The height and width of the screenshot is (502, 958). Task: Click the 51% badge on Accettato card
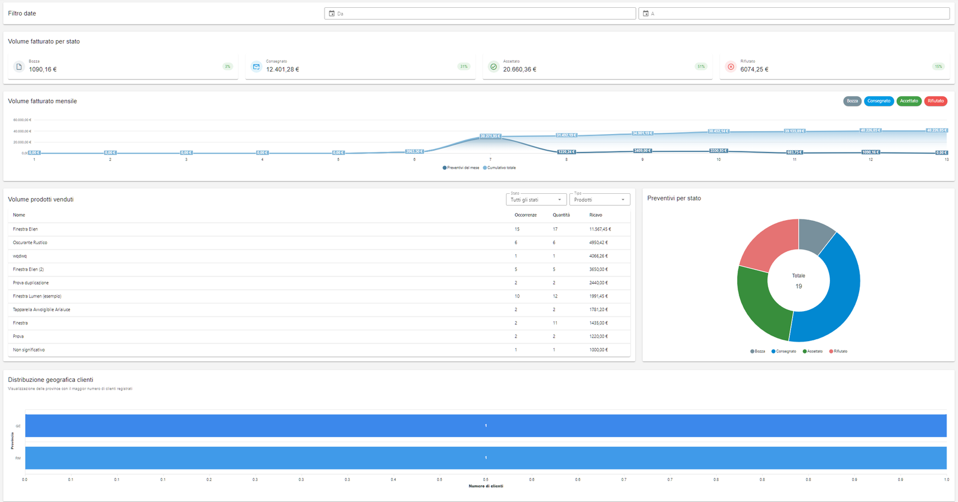tap(701, 66)
